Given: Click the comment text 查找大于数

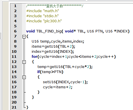Looking at the screenshot, I should click(54, 6).
